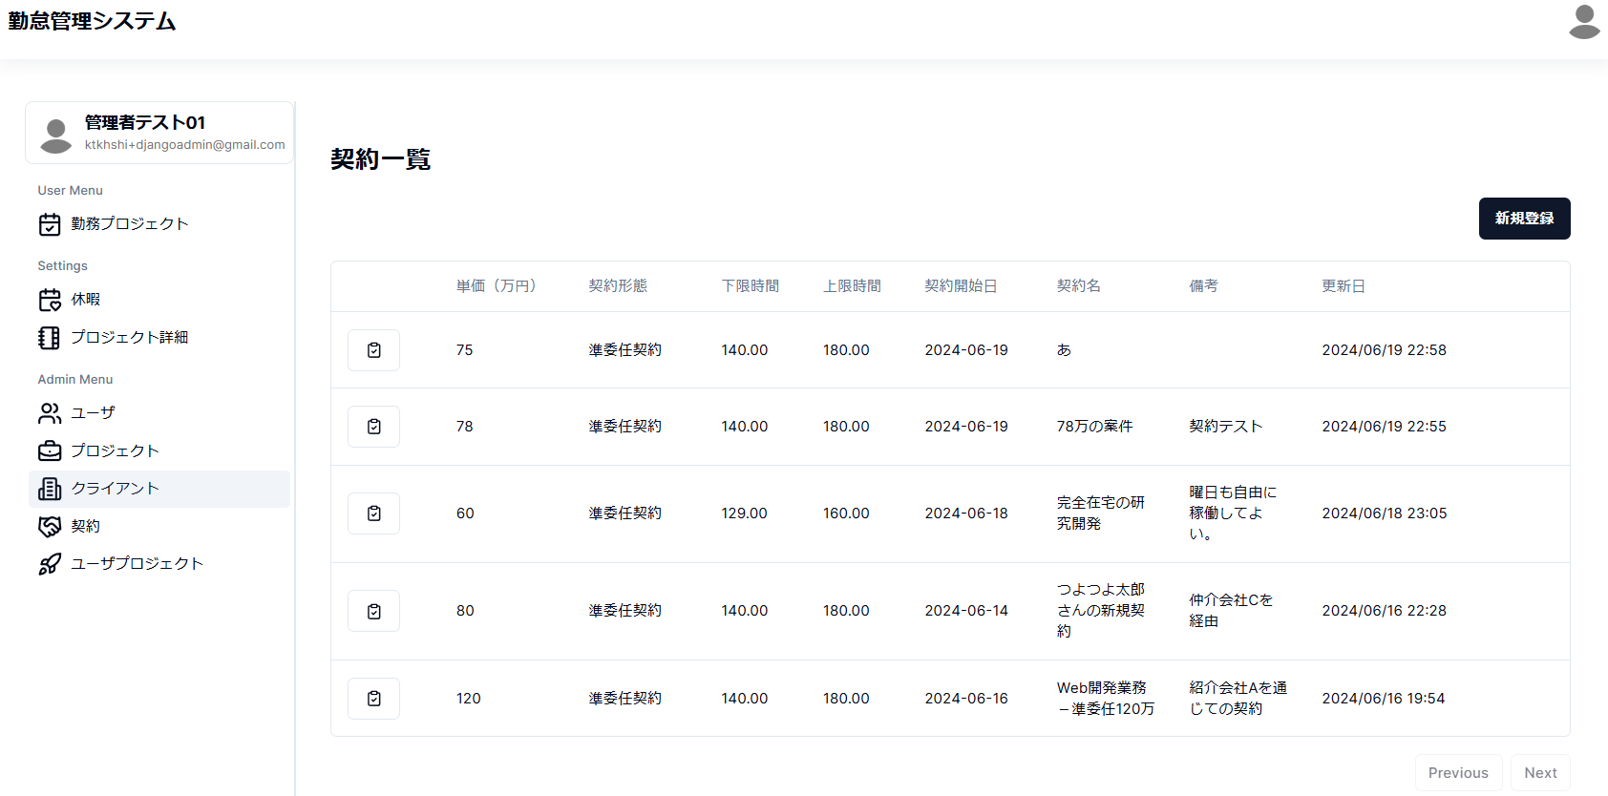Click contract name 完全在宅の研究開発

point(1100,513)
